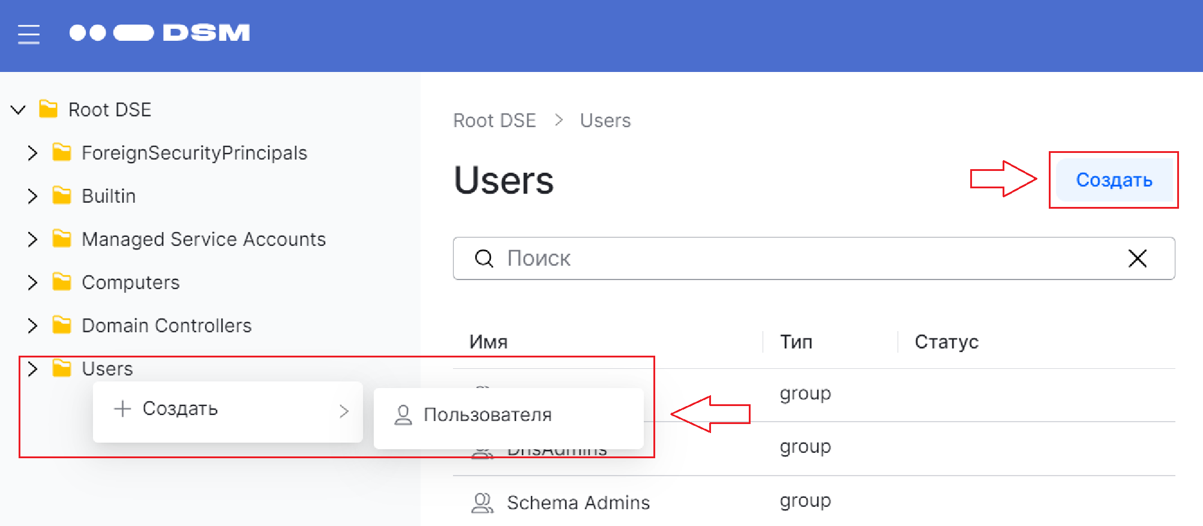Click the Schema Admins group icon
The image size is (1203, 526).
point(482,503)
